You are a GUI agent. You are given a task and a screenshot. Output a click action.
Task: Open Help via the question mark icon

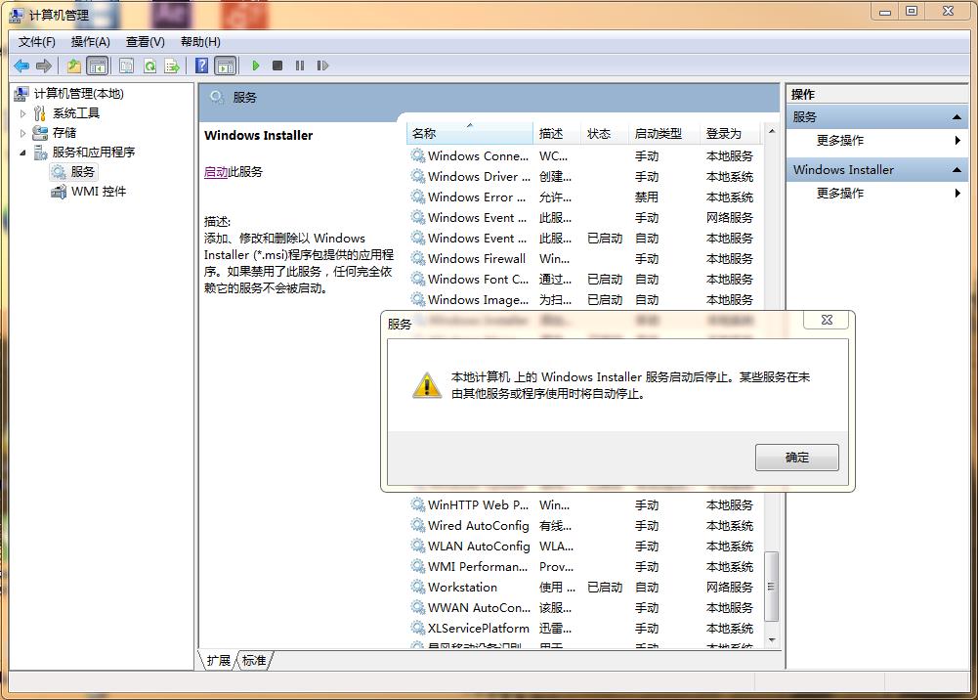201,66
